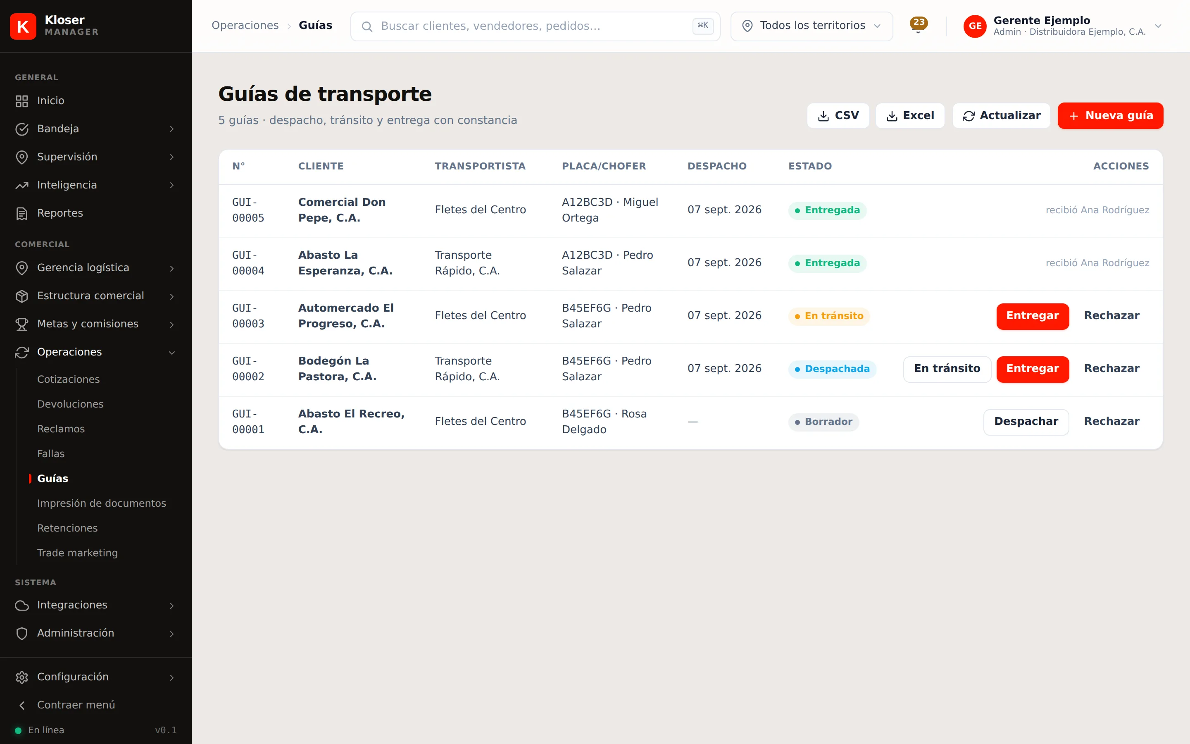Click En tránsito button for GUI-00002
Screen dimensions: 1190x744
[x=947, y=369]
